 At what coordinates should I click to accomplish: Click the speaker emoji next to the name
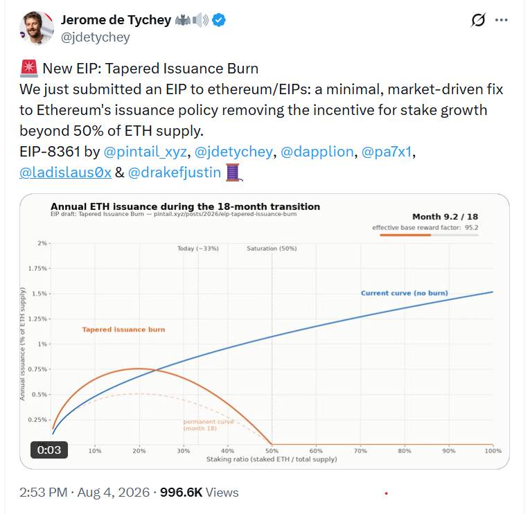(201, 21)
